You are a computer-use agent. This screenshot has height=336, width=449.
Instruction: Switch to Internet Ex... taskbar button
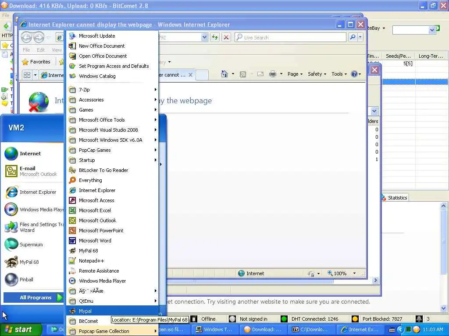361,329
